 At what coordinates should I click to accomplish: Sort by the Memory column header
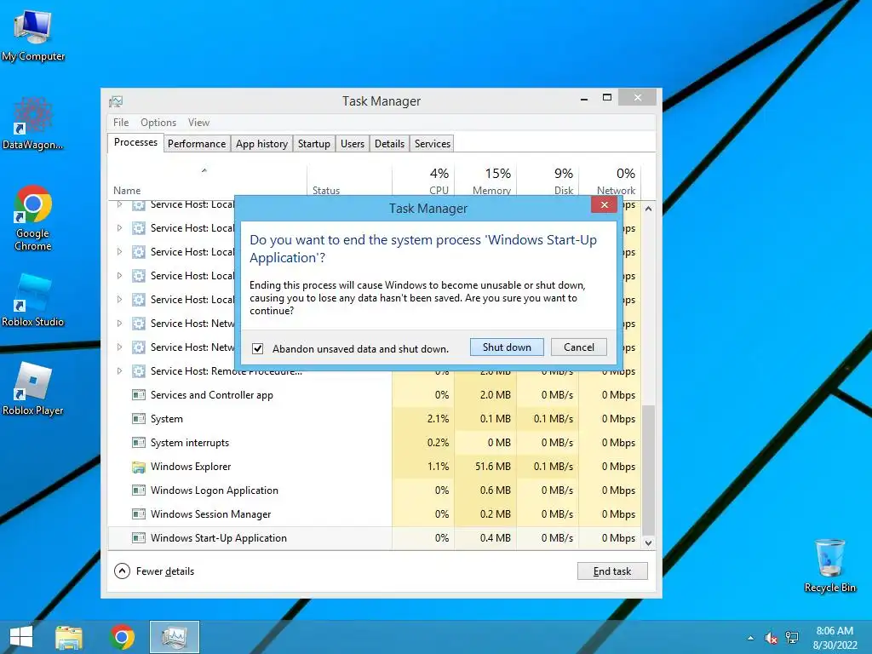click(485, 181)
